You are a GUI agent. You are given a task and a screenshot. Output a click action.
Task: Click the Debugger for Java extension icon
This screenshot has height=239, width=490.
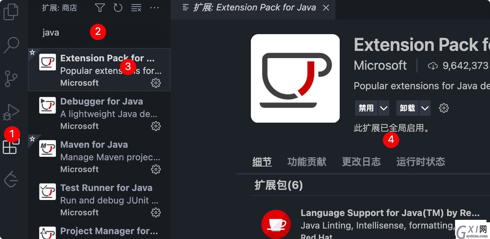(x=48, y=105)
